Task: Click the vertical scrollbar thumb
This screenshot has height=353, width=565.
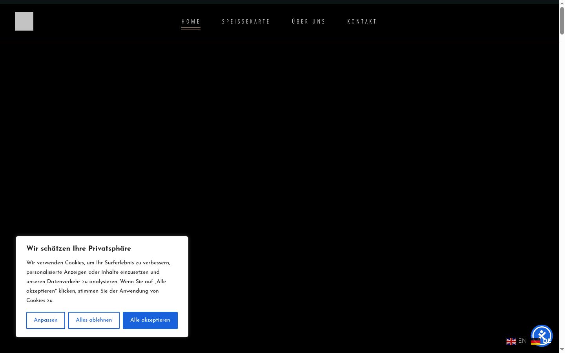Action: (562, 20)
